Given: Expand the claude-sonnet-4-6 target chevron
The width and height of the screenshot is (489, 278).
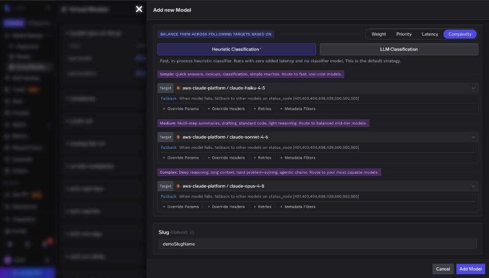Looking at the screenshot, I should pyautogui.click(x=473, y=137).
